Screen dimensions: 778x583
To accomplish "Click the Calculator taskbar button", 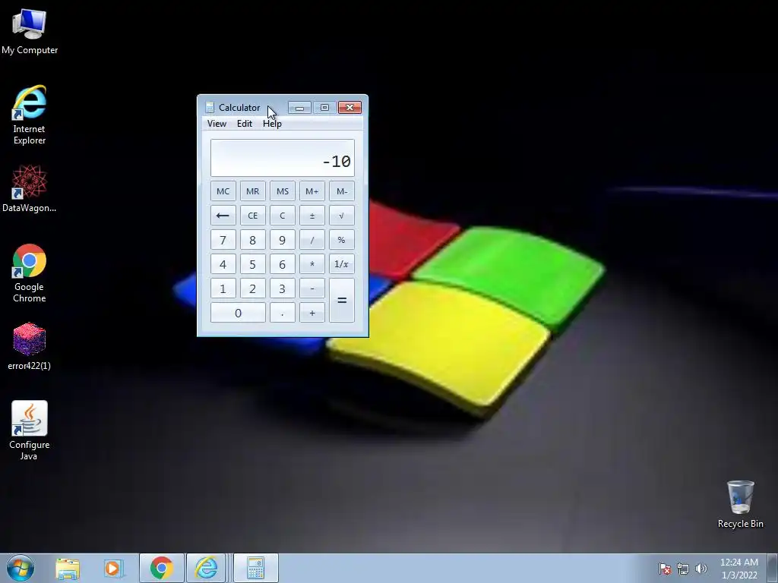I will click(x=255, y=568).
